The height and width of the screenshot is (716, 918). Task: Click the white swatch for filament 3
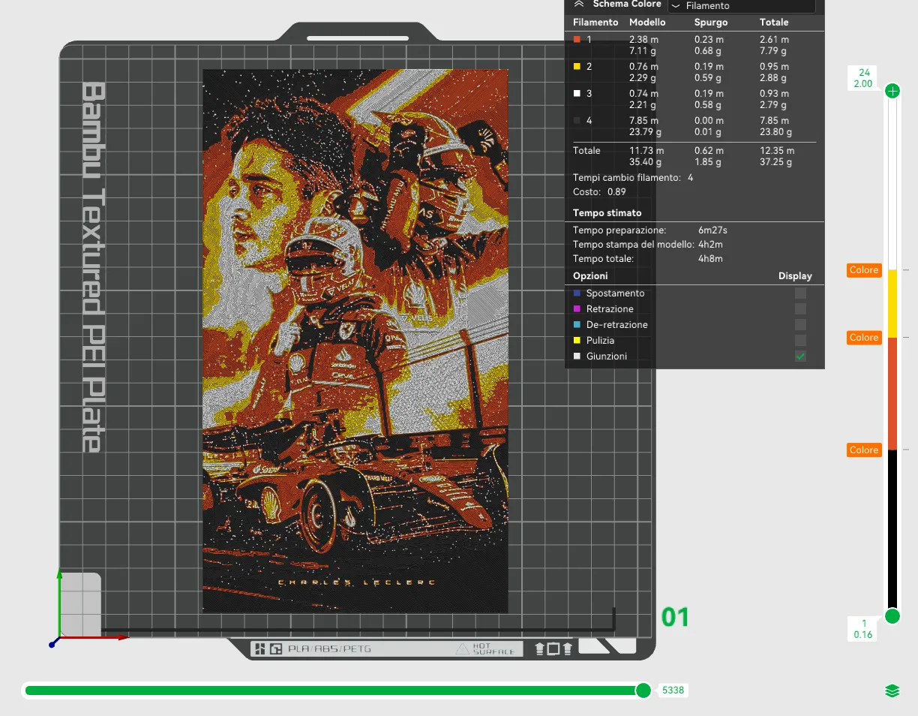tap(577, 94)
